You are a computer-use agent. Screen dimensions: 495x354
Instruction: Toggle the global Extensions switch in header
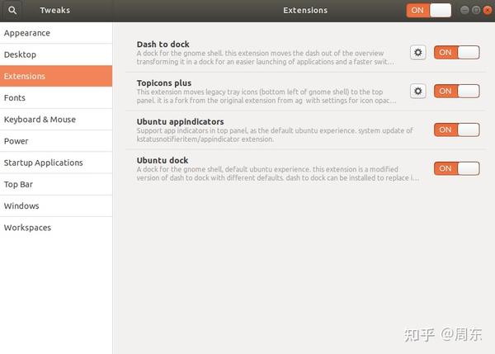point(428,11)
